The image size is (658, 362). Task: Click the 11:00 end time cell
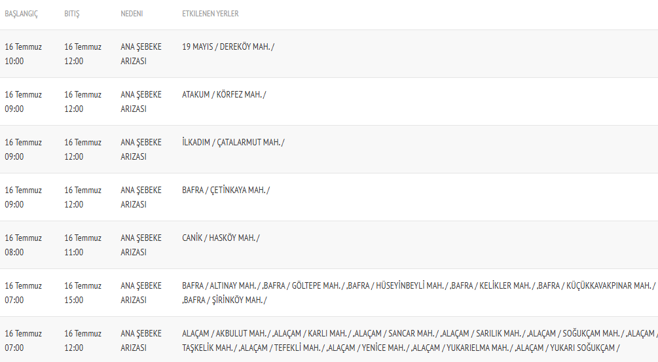pyautogui.click(x=74, y=252)
